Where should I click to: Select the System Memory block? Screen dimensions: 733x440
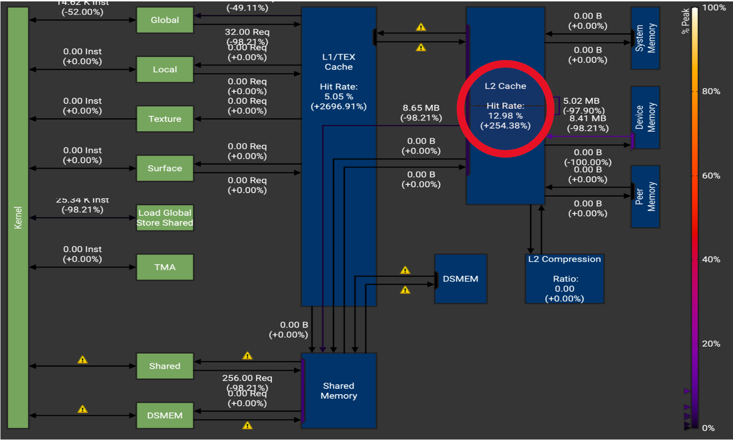click(645, 38)
